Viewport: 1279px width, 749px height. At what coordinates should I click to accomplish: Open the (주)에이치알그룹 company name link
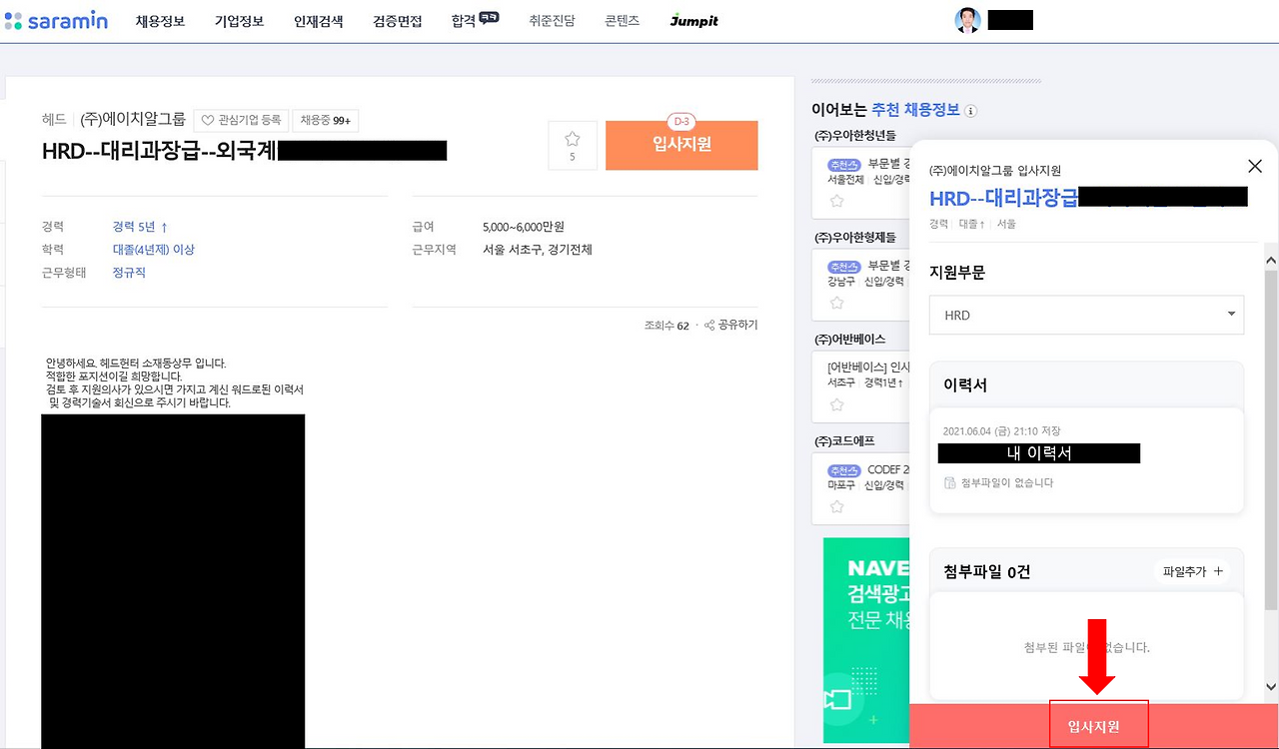(x=133, y=119)
